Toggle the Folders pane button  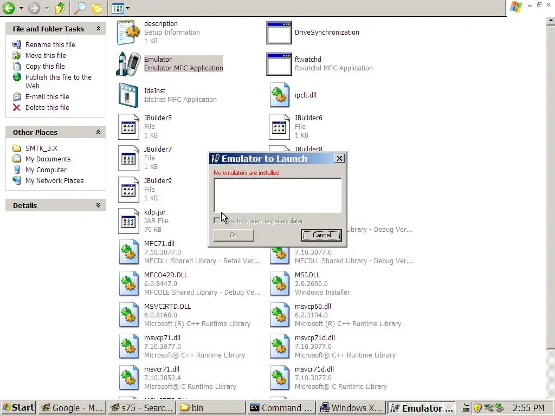point(98,8)
